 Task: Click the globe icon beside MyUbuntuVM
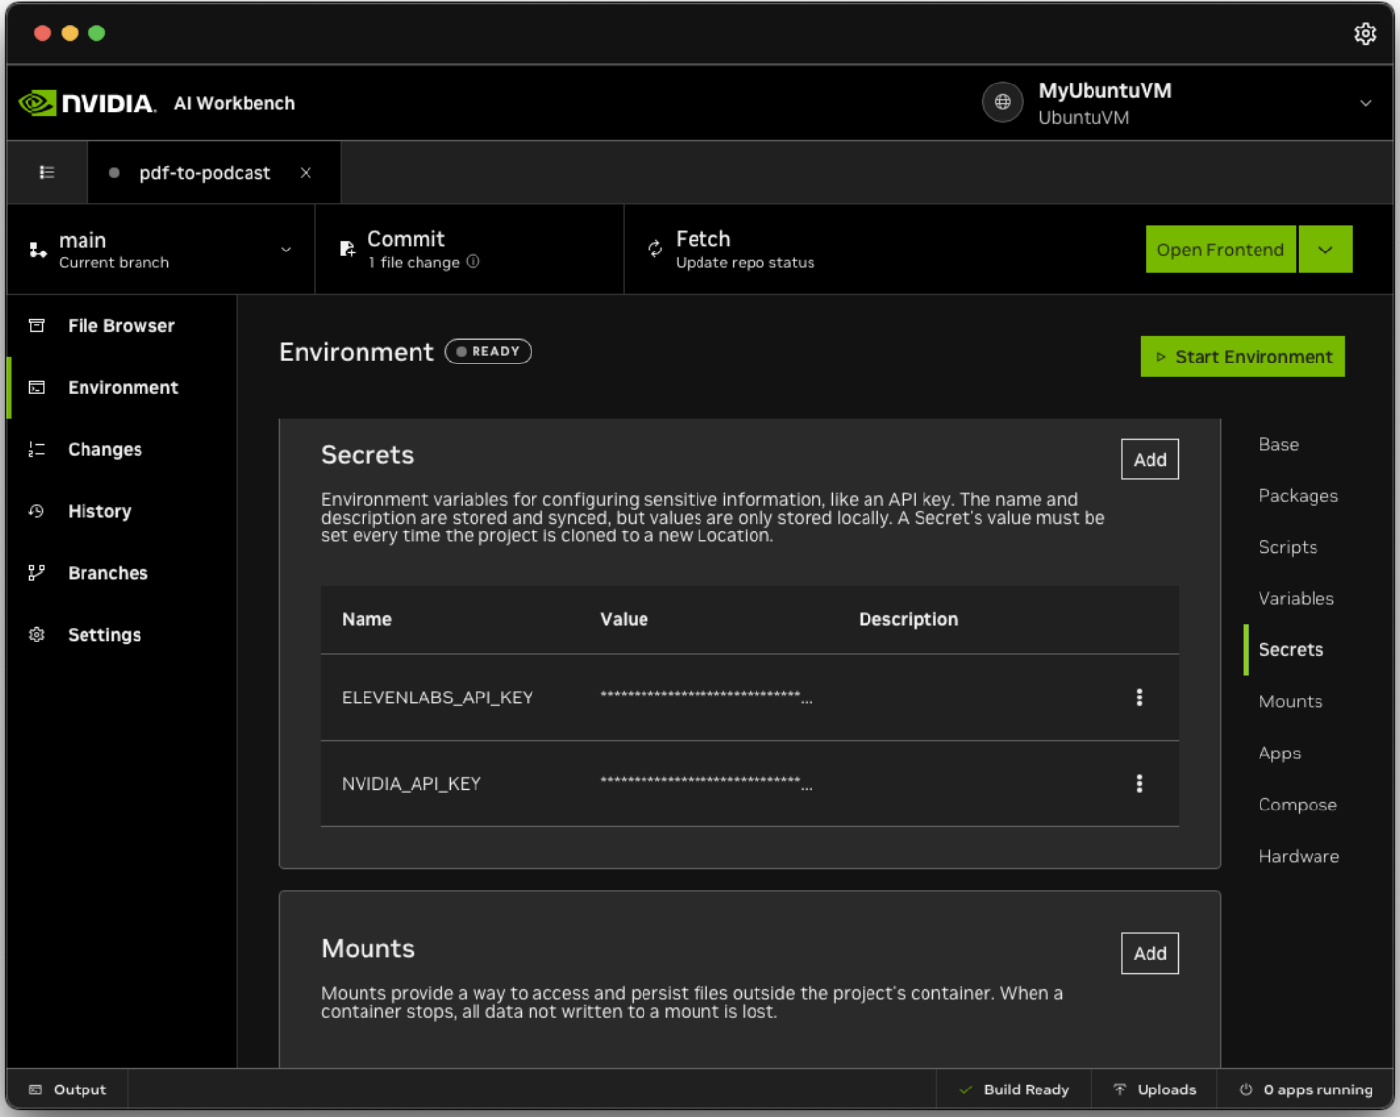coord(1002,102)
